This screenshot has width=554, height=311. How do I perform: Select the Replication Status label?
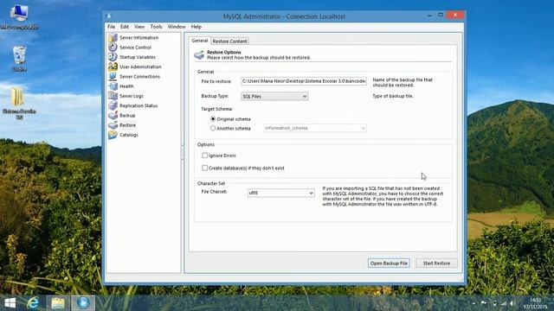pyautogui.click(x=138, y=105)
